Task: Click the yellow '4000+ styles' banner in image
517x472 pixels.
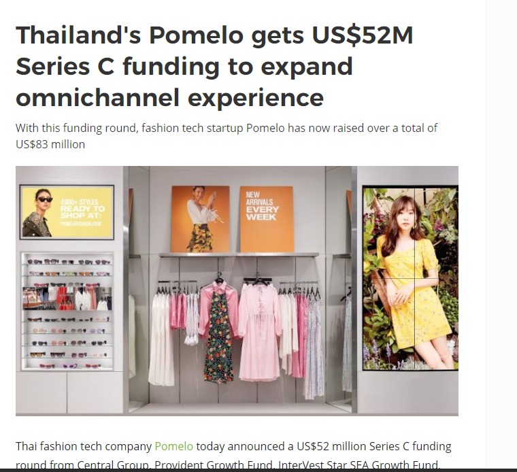Action: click(67, 212)
